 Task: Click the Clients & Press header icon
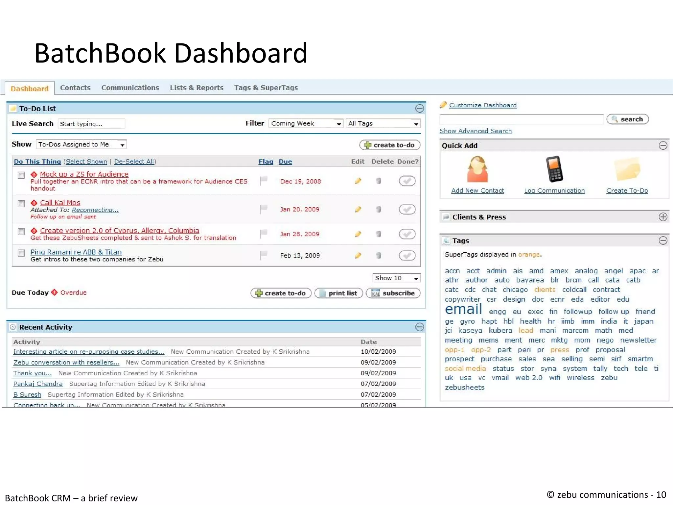point(446,217)
